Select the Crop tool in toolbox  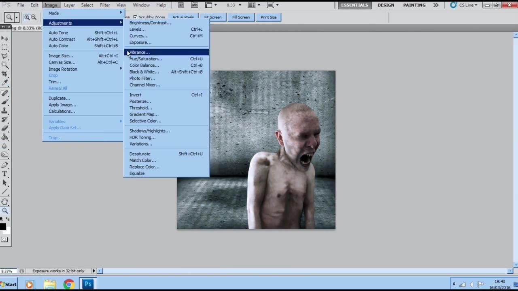pyautogui.click(x=5, y=74)
